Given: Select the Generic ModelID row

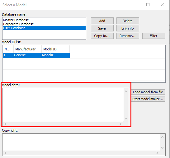Looking at the screenshot, I should click(x=36, y=55).
